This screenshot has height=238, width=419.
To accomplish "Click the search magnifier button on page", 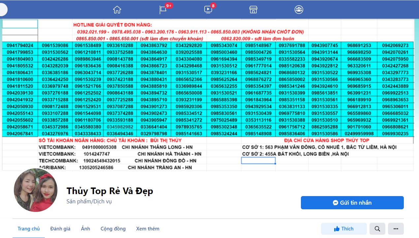I will [377, 229].
